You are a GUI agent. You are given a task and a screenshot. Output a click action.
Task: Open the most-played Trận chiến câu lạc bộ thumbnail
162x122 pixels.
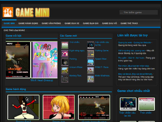(x=128, y=104)
